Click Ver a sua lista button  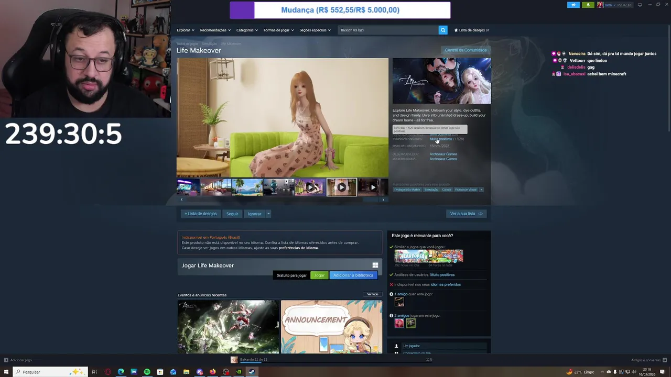point(466,214)
